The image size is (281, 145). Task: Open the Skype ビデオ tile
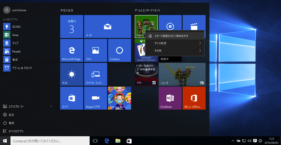pyautogui.click(x=95, y=98)
